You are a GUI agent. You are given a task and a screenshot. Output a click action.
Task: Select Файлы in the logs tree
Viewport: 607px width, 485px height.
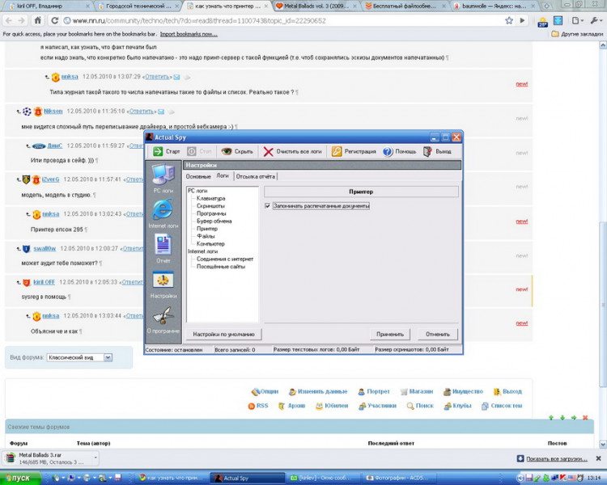[x=206, y=236]
